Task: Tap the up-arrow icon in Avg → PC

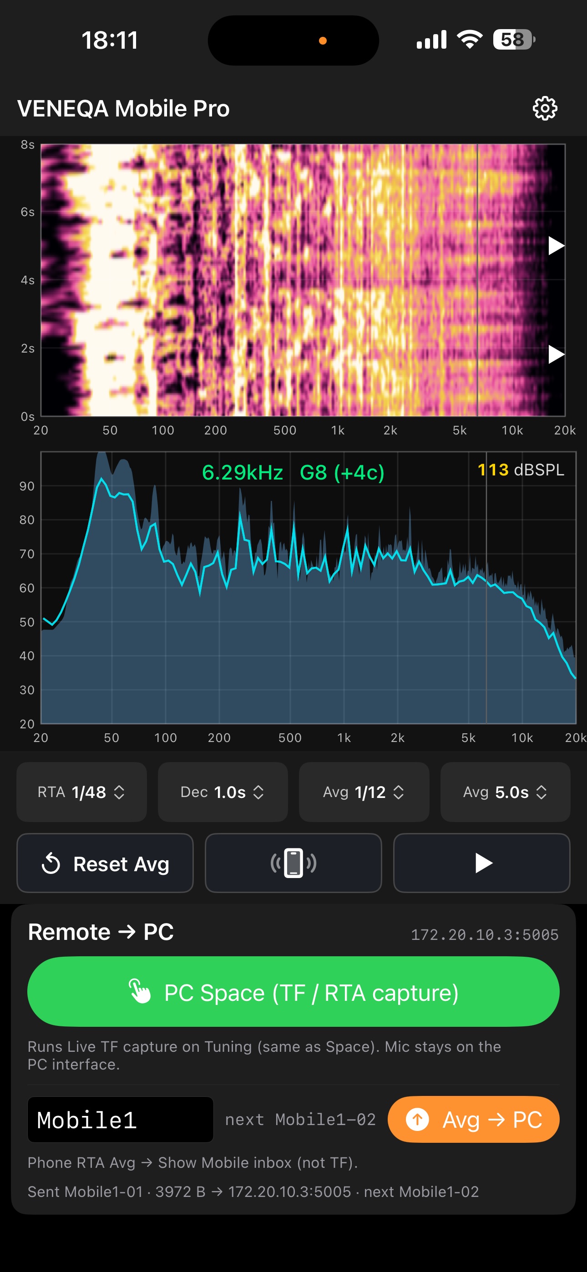Action: (418, 1120)
